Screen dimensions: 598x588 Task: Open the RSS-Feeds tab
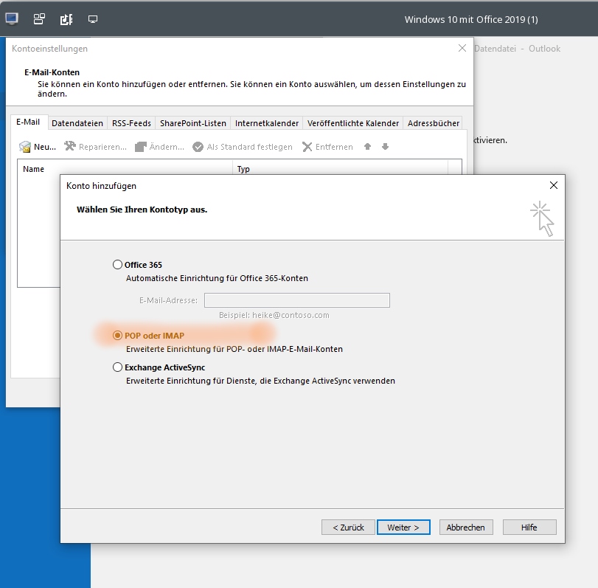(x=131, y=123)
